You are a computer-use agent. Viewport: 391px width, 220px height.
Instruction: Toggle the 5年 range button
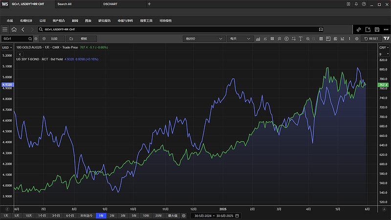(x=134, y=216)
